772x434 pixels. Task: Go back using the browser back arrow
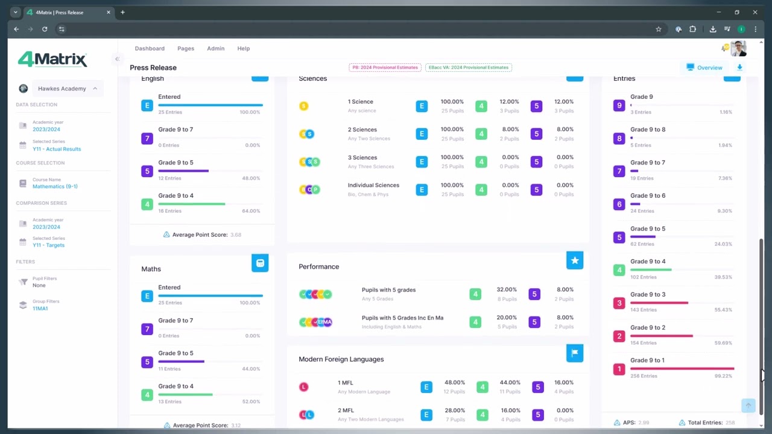pyautogui.click(x=16, y=29)
